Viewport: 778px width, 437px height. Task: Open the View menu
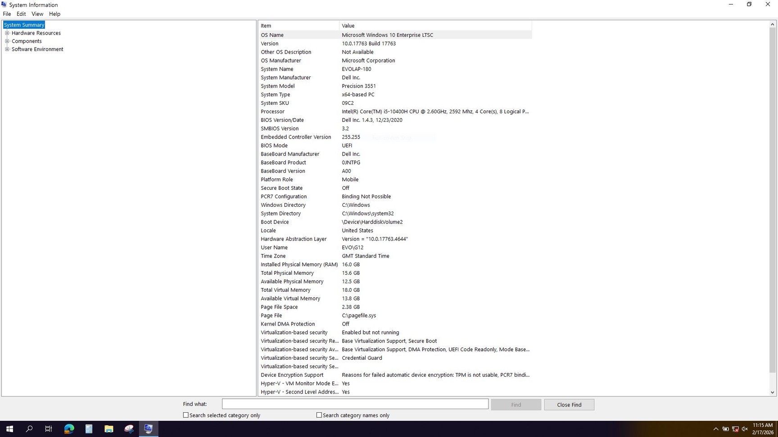37,13
